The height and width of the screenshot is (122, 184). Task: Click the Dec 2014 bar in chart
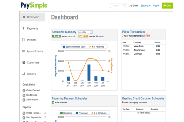click(96, 78)
